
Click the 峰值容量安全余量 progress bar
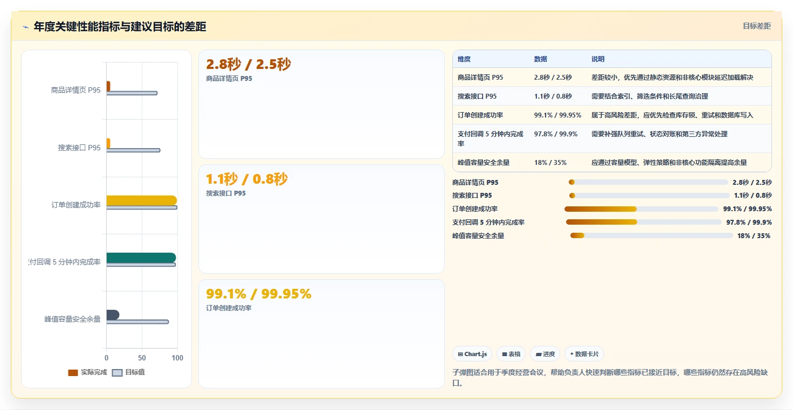[x=652, y=235]
